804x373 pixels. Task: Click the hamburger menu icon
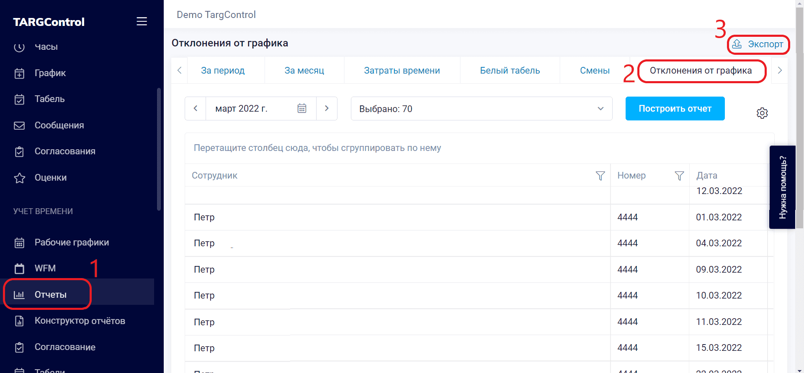pos(142,21)
